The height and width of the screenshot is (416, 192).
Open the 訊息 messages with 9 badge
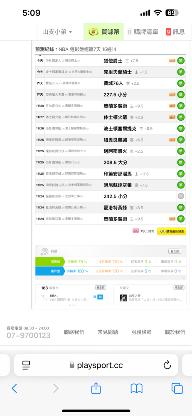coord(175,32)
